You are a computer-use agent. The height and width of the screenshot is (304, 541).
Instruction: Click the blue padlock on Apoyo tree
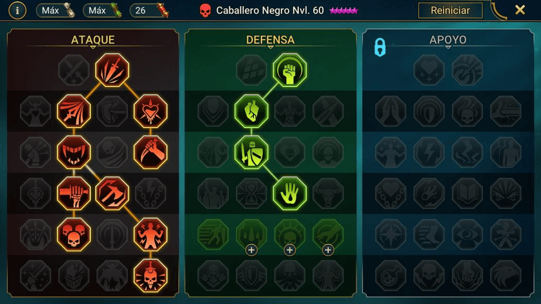click(380, 47)
